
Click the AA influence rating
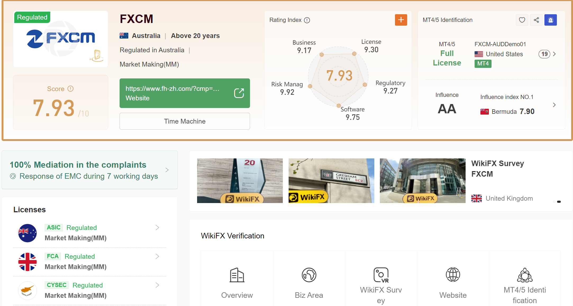pyautogui.click(x=447, y=109)
